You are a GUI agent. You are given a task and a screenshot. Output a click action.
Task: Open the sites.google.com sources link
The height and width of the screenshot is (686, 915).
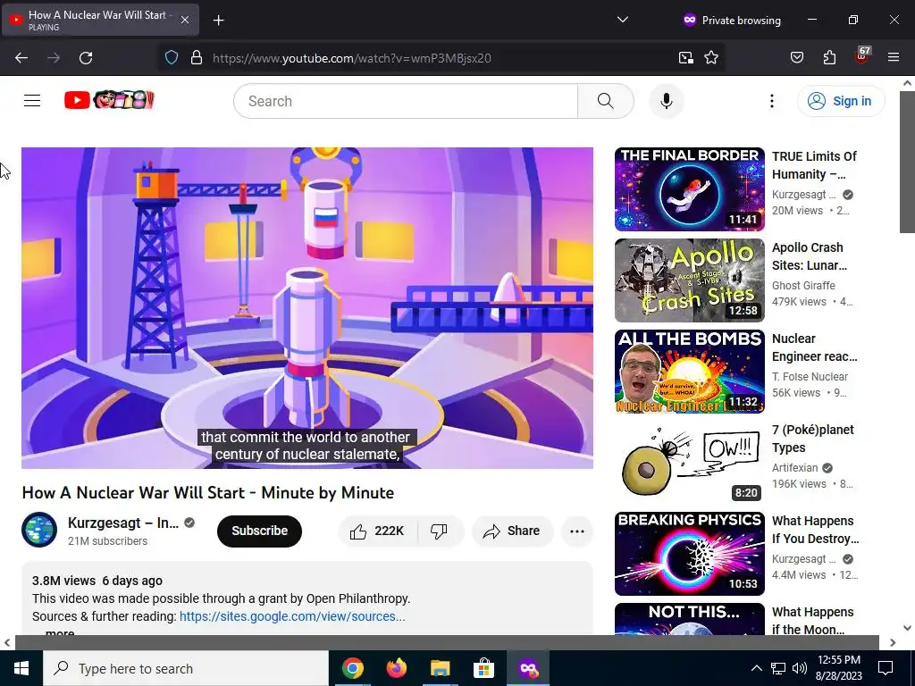(x=292, y=616)
